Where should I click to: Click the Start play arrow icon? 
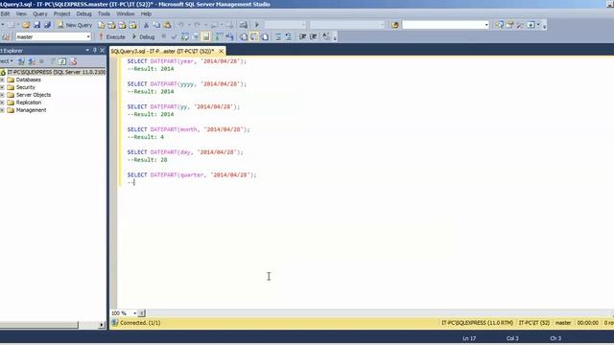(256, 25)
